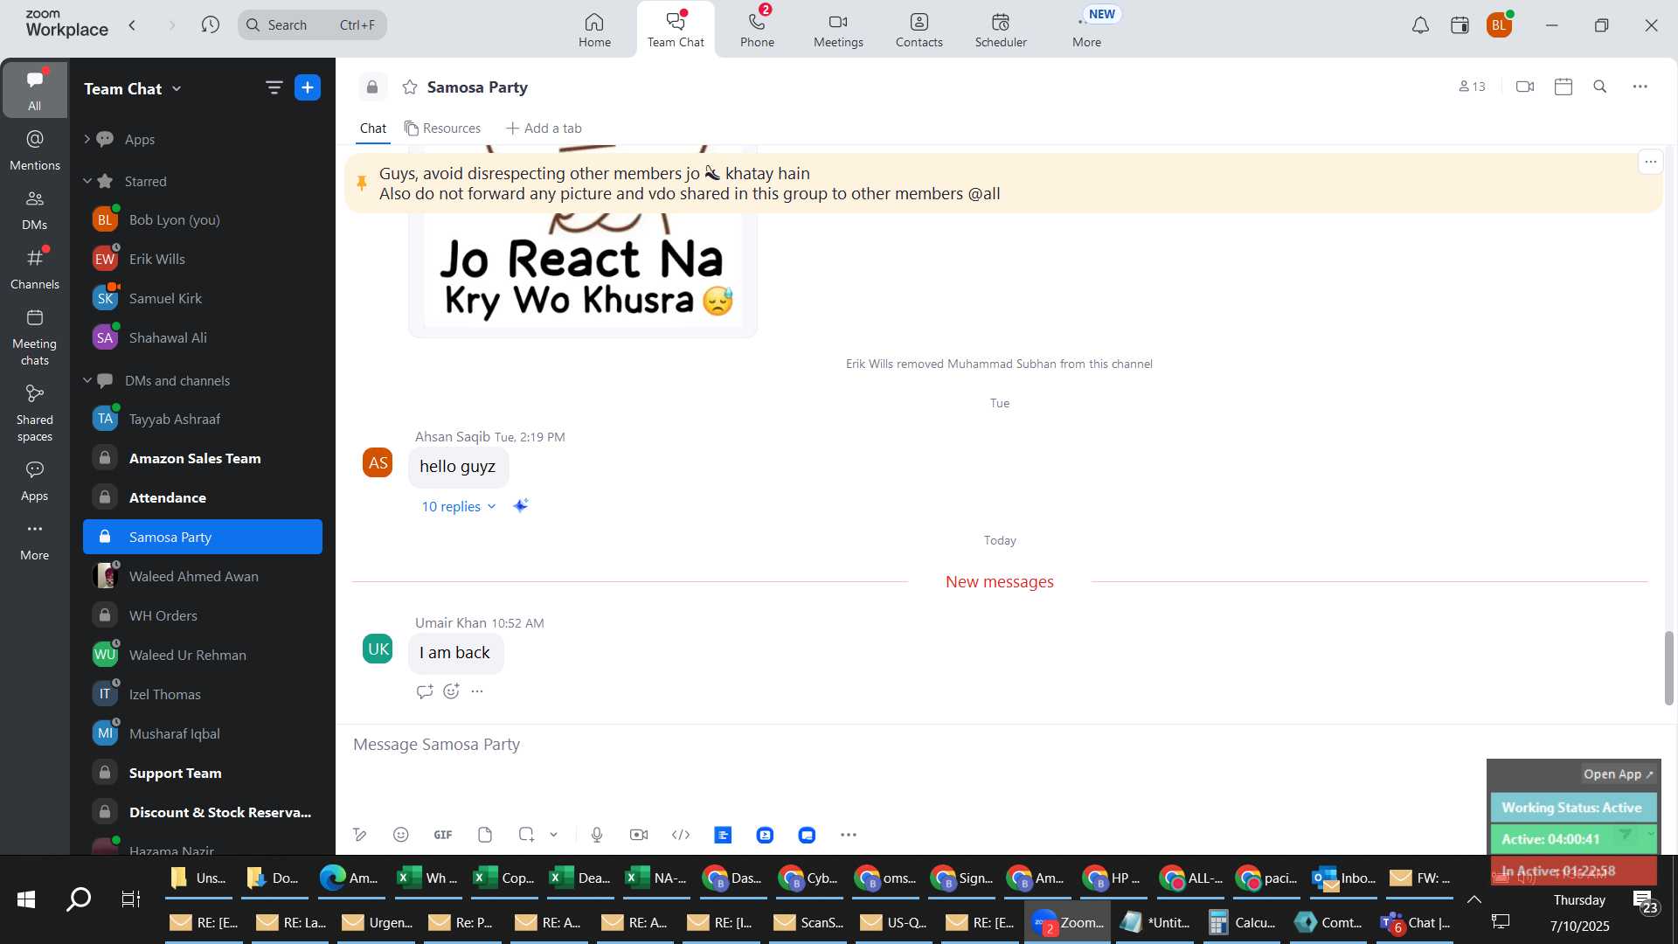Screen dimensions: 1678x944
Task: Go back using the left arrow
Action: coord(133,24)
